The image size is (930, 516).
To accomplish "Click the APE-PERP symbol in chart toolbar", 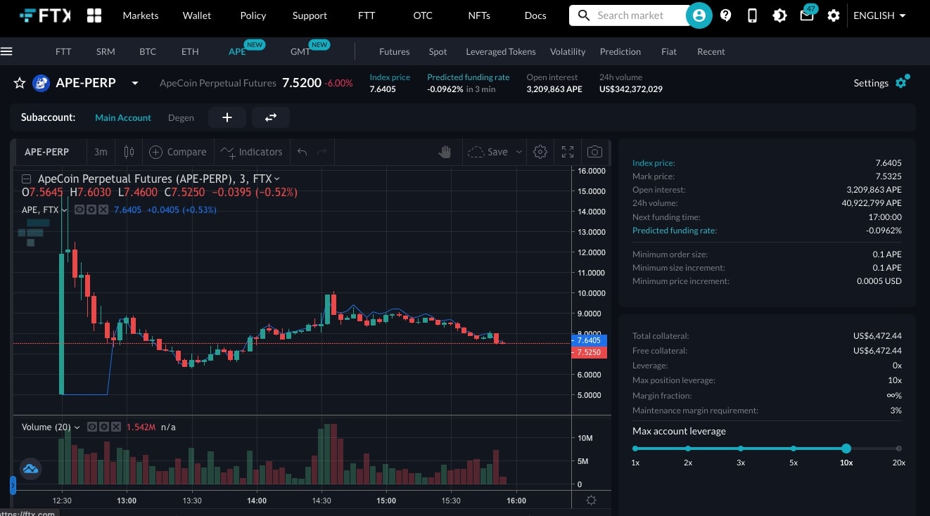I will tap(46, 152).
